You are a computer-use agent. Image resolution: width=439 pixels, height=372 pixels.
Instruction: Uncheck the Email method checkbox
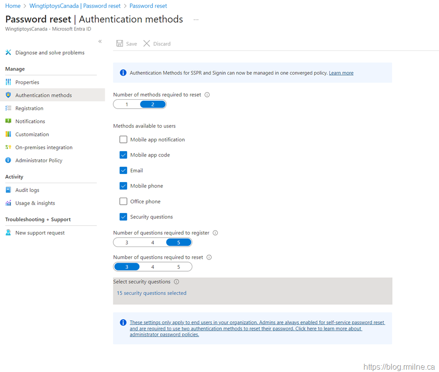click(123, 170)
